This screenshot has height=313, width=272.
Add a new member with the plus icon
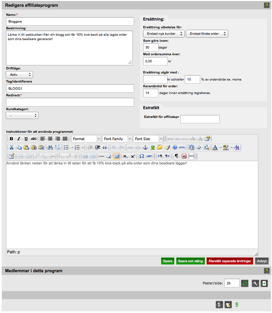tap(264, 283)
